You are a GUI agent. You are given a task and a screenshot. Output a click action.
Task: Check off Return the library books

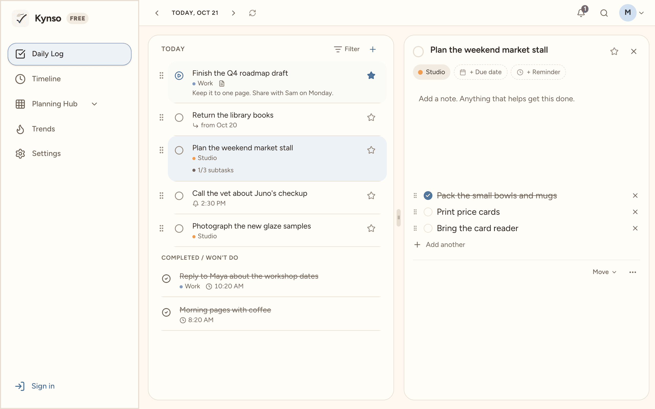(x=179, y=118)
